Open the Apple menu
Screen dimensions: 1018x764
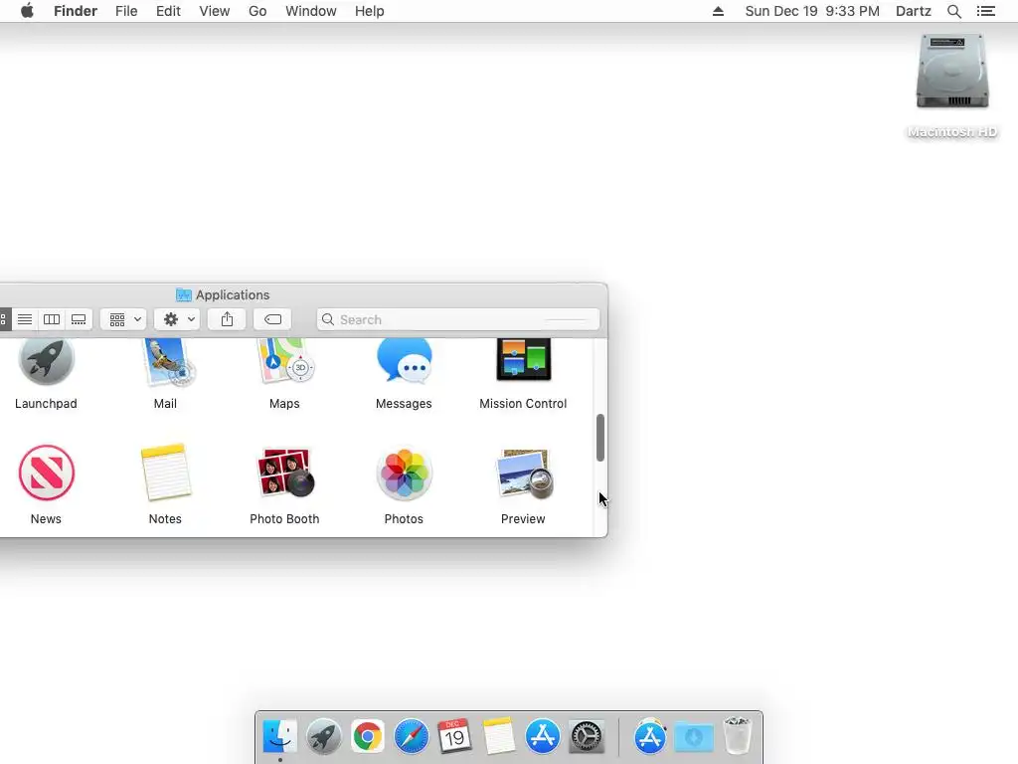pos(27,11)
